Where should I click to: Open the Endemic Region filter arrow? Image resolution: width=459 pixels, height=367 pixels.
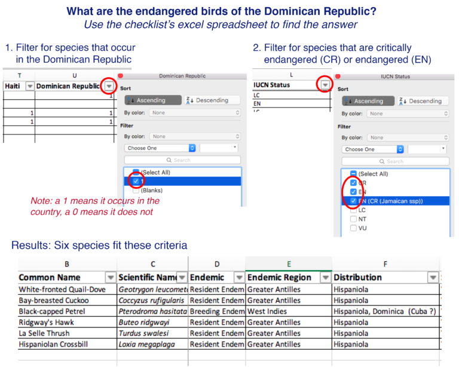pos(325,277)
